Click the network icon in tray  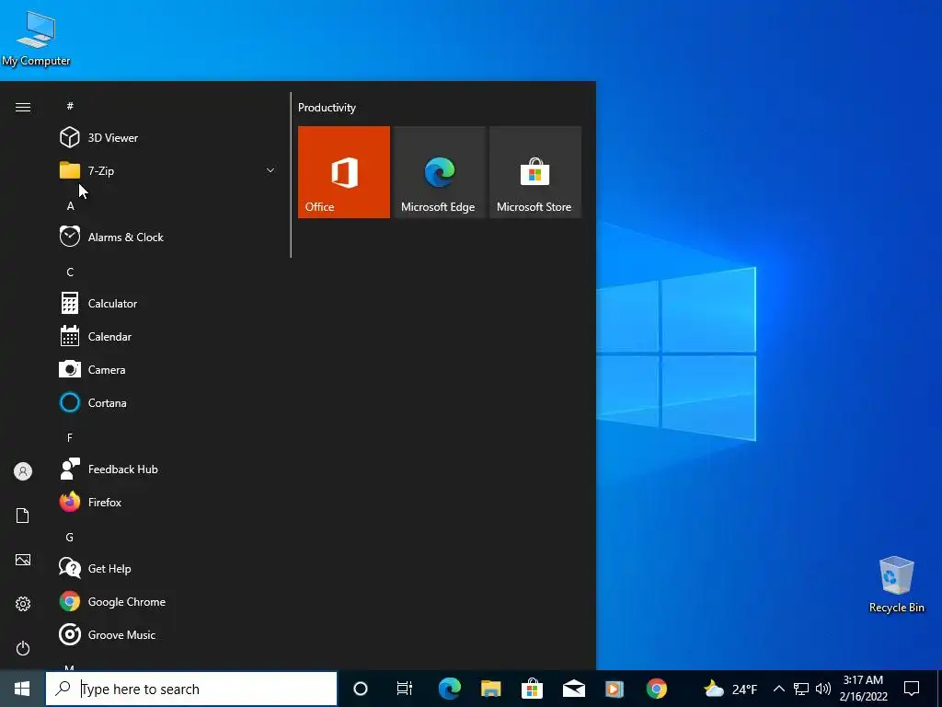pos(801,689)
